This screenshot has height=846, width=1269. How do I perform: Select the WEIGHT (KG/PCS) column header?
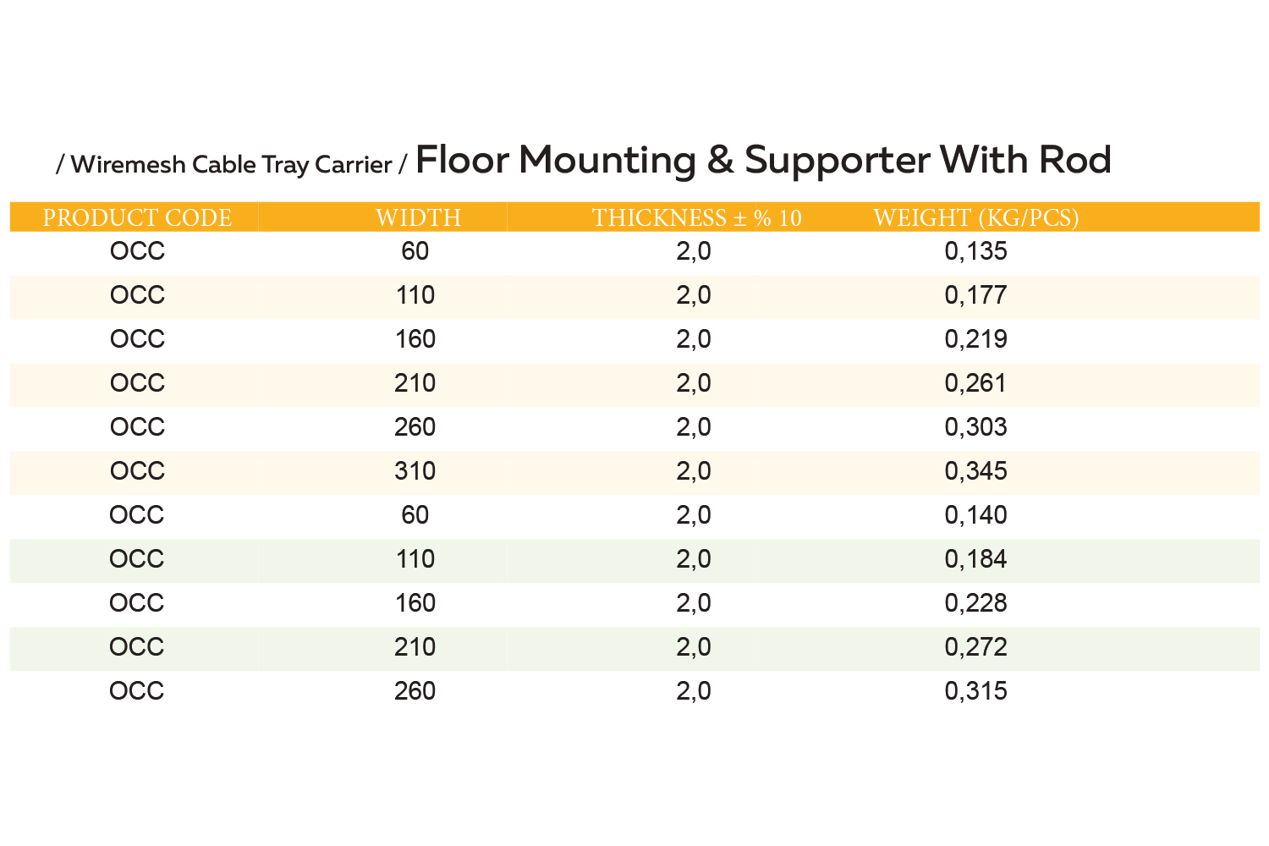click(975, 217)
